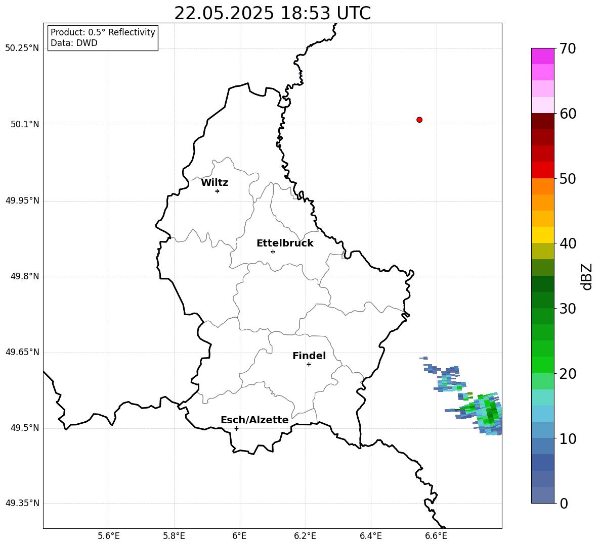Screen dimensions: 599x546
Task: Click the 49.95°N latitude label
Action: pos(22,201)
